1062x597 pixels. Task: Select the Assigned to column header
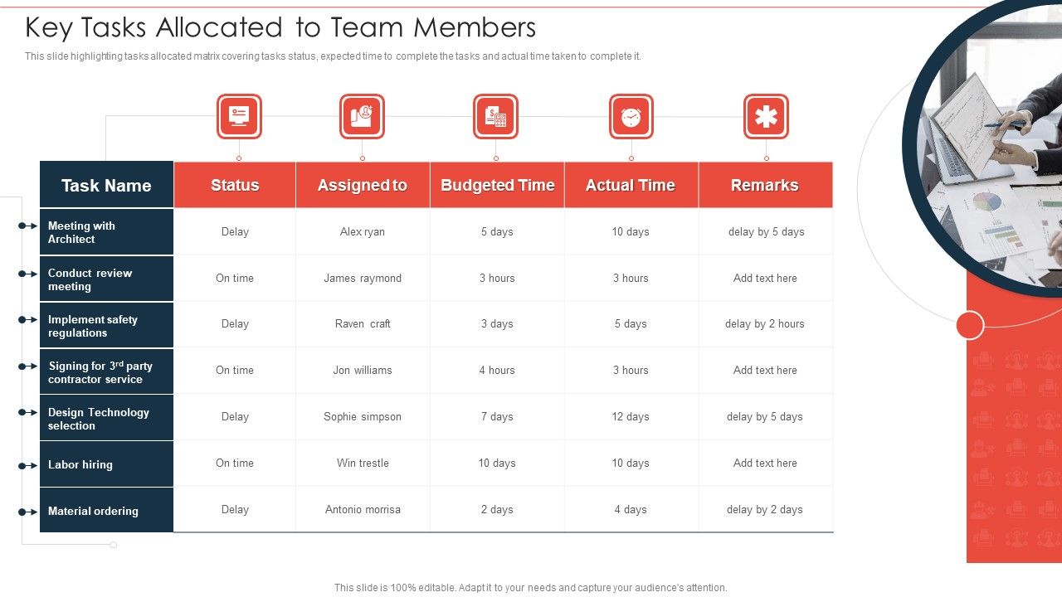click(363, 185)
